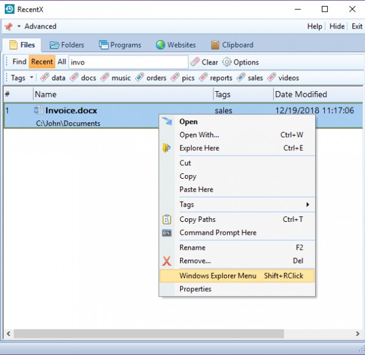This screenshot has height=355, width=365.
Task: Filter by the pics tag
Action: click(182, 78)
